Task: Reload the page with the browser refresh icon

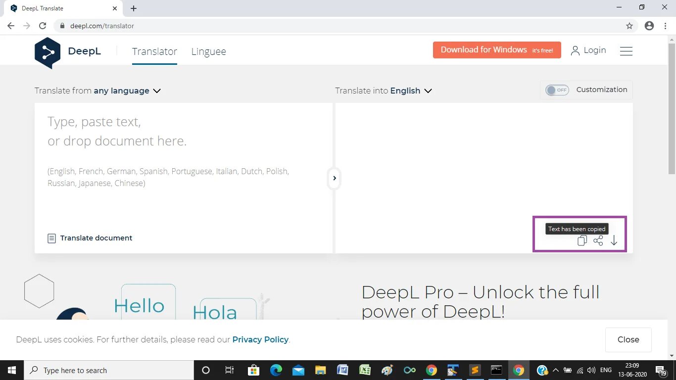Action: 43,26
